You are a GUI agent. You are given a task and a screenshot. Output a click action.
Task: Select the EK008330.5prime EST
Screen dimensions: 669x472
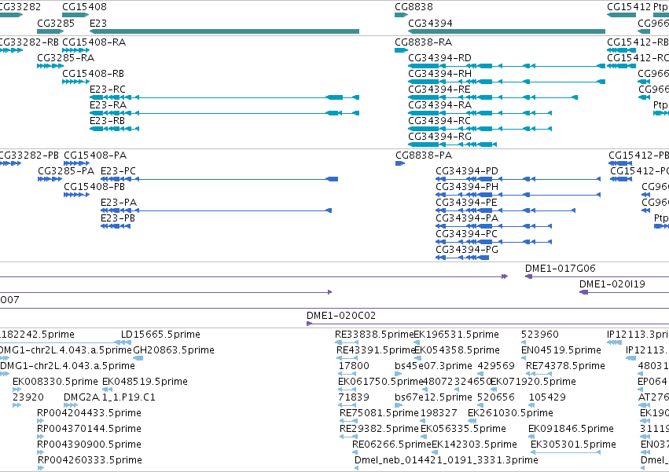[x=17, y=390]
